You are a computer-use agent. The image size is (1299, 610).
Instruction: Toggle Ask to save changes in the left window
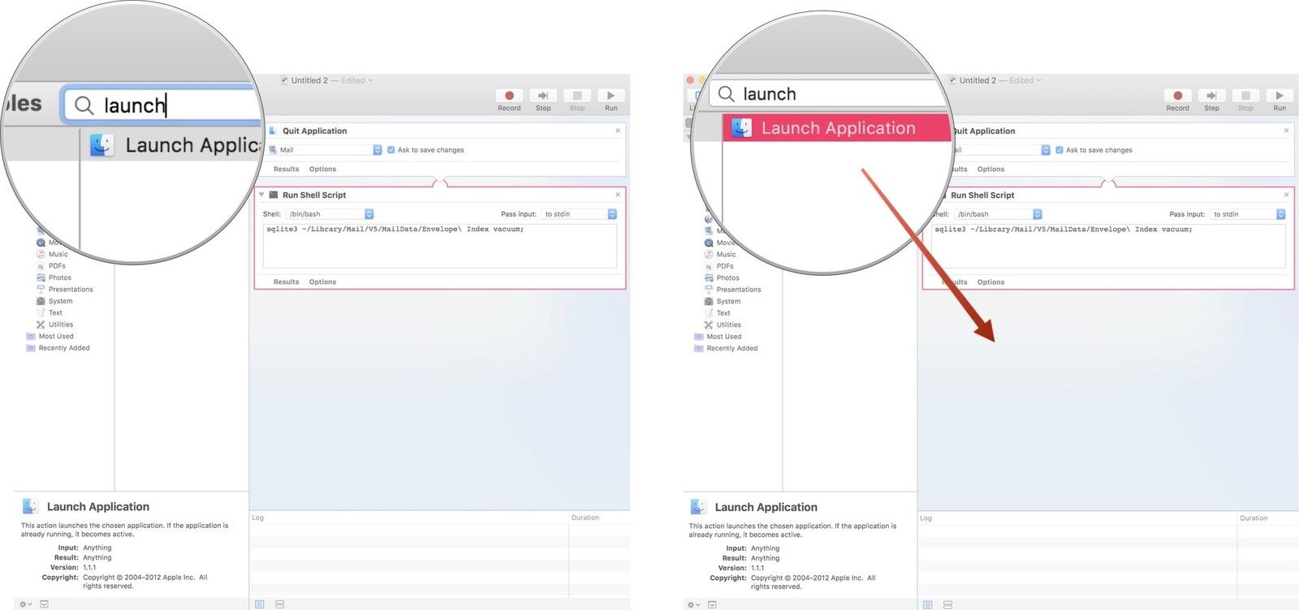click(391, 150)
